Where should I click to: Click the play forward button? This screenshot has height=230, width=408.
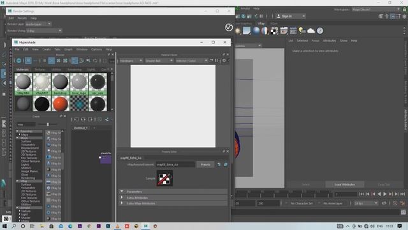tap(385, 194)
